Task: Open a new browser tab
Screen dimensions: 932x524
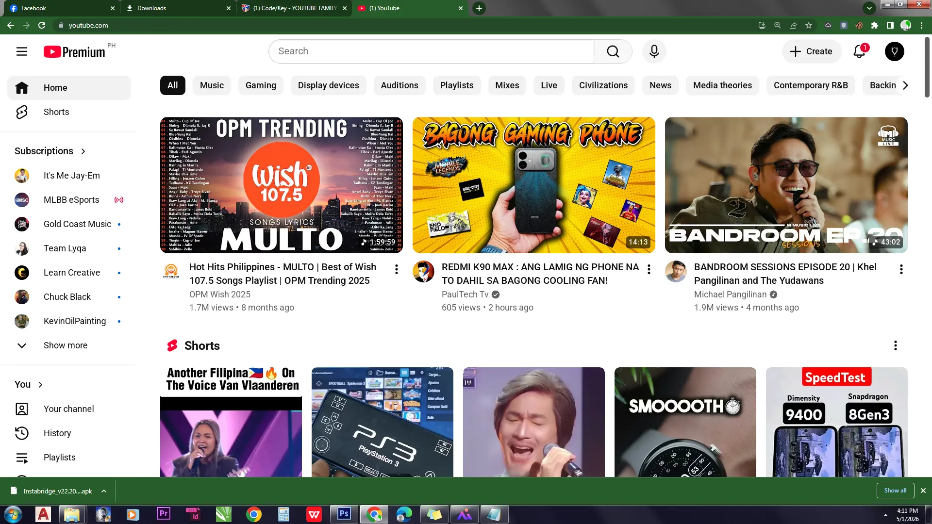Action: point(479,8)
